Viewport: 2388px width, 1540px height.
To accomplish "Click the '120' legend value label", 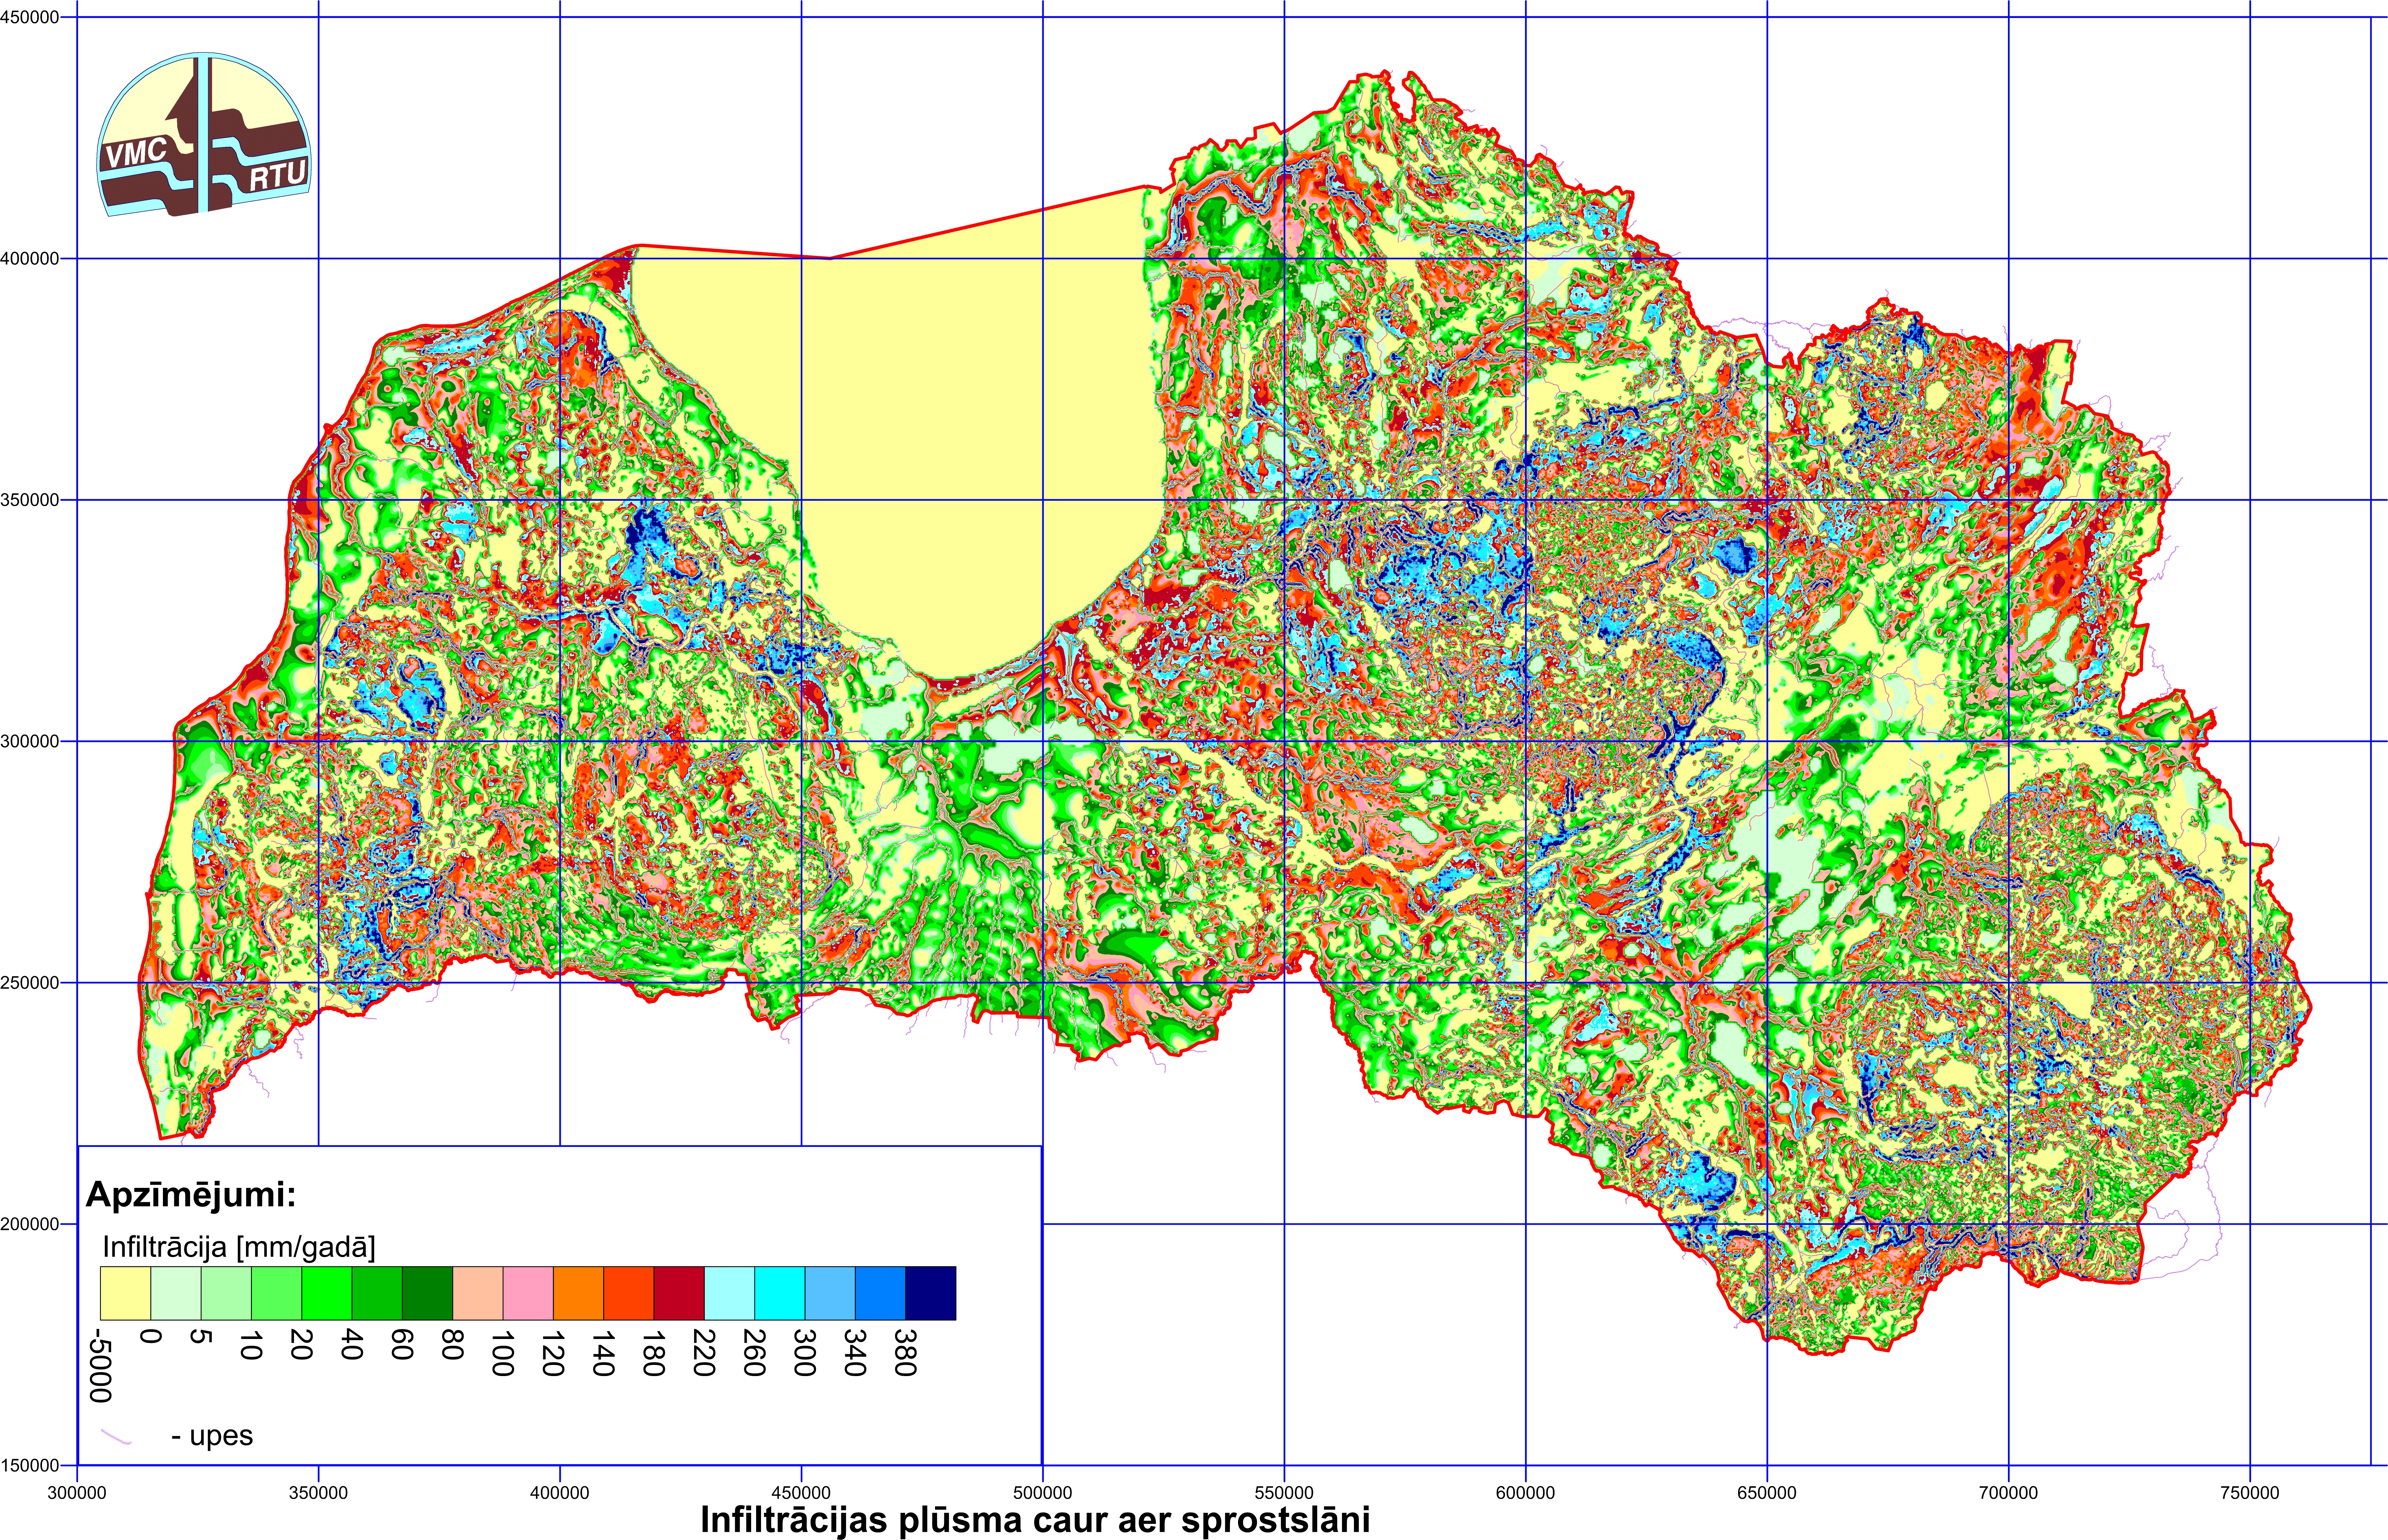I will (552, 1353).
